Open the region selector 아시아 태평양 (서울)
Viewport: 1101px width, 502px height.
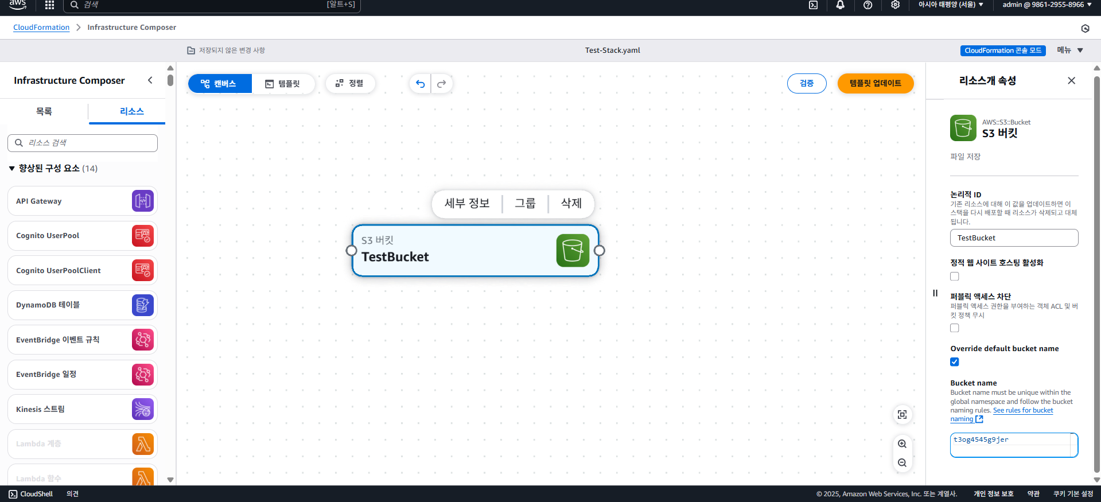coord(951,5)
